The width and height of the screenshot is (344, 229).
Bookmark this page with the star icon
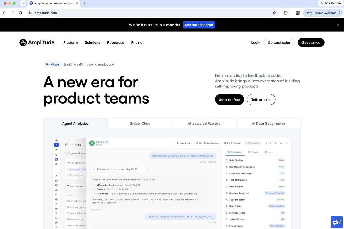tap(274, 13)
